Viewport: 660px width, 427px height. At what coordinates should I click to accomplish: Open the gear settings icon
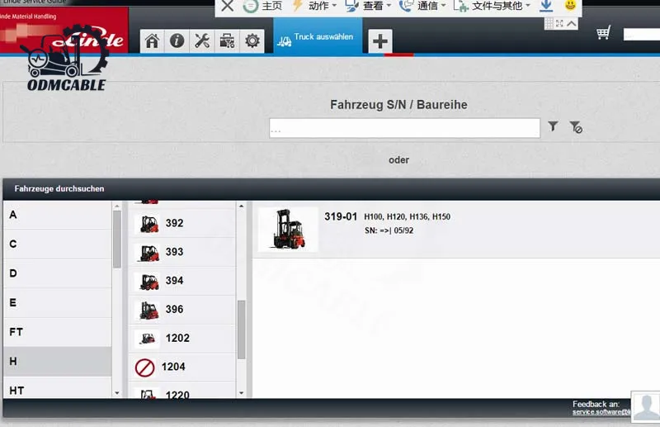pos(252,41)
